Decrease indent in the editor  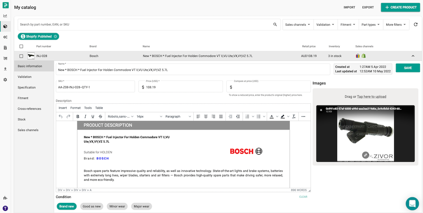pyautogui.click(x=231, y=116)
